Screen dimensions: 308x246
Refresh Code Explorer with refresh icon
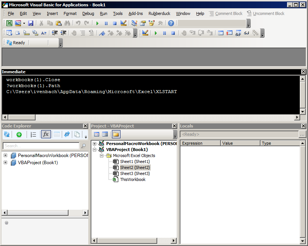(7, 134)
